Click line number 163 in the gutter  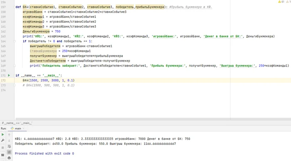[x=3, y=36]
